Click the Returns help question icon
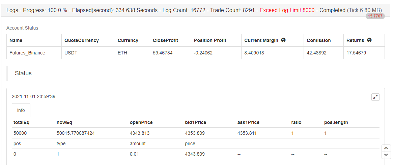The image size is (394, 165). [369, 40]
